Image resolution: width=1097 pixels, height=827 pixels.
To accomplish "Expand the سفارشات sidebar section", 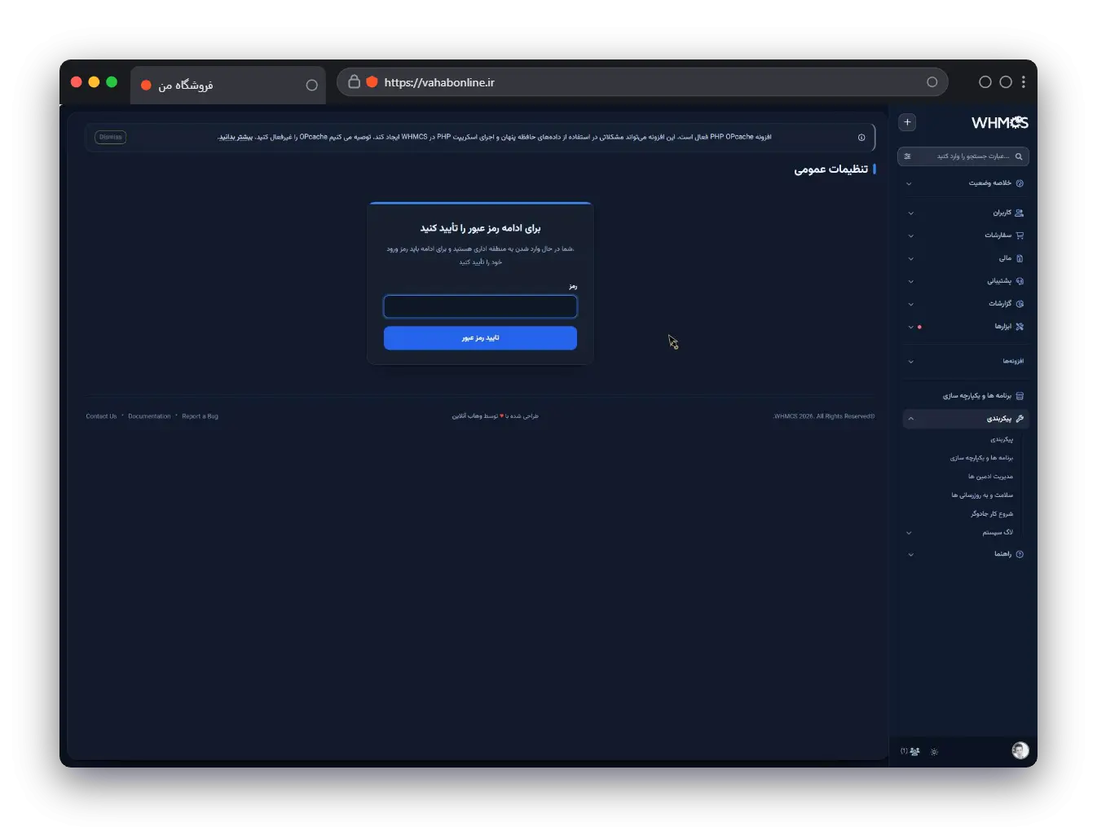I will pyautogui.click(x=965, y=235).
